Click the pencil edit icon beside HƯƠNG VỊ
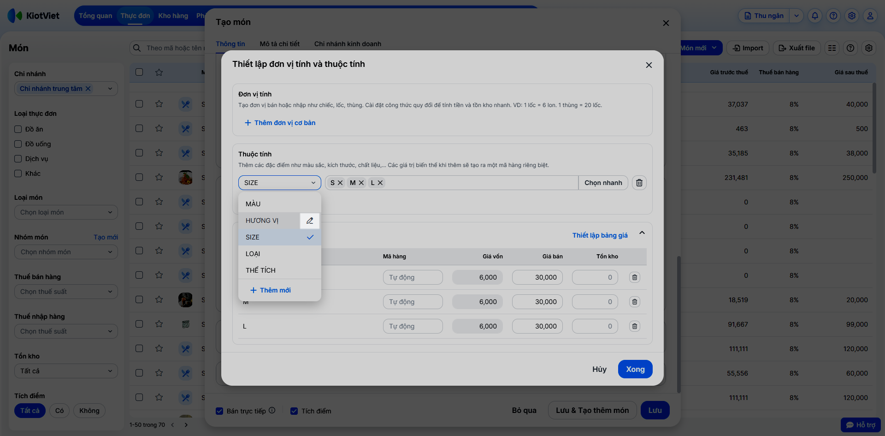This screenshot has height=436, width=885. (x=310, y=221)
